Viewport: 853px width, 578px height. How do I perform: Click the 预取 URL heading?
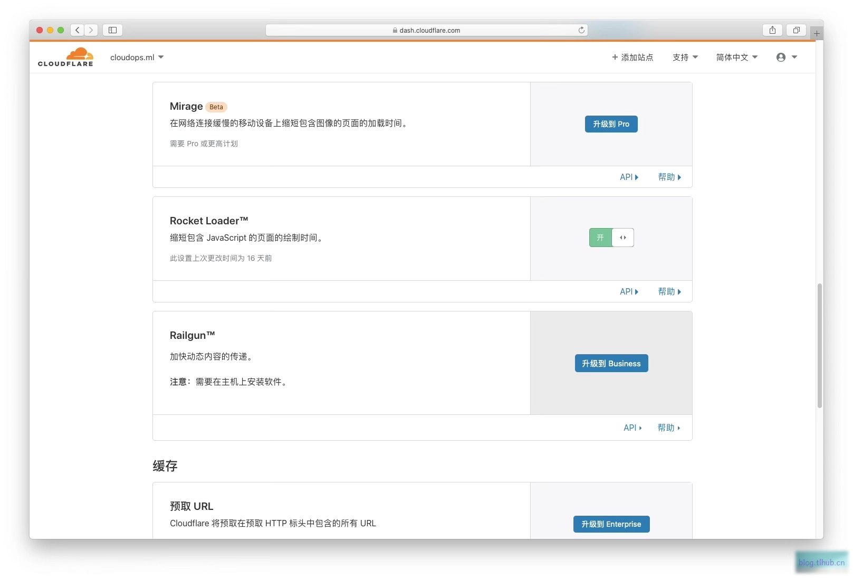(191, 506)
